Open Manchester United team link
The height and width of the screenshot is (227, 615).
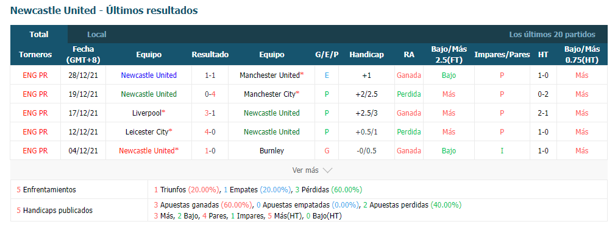coord(271,75)
